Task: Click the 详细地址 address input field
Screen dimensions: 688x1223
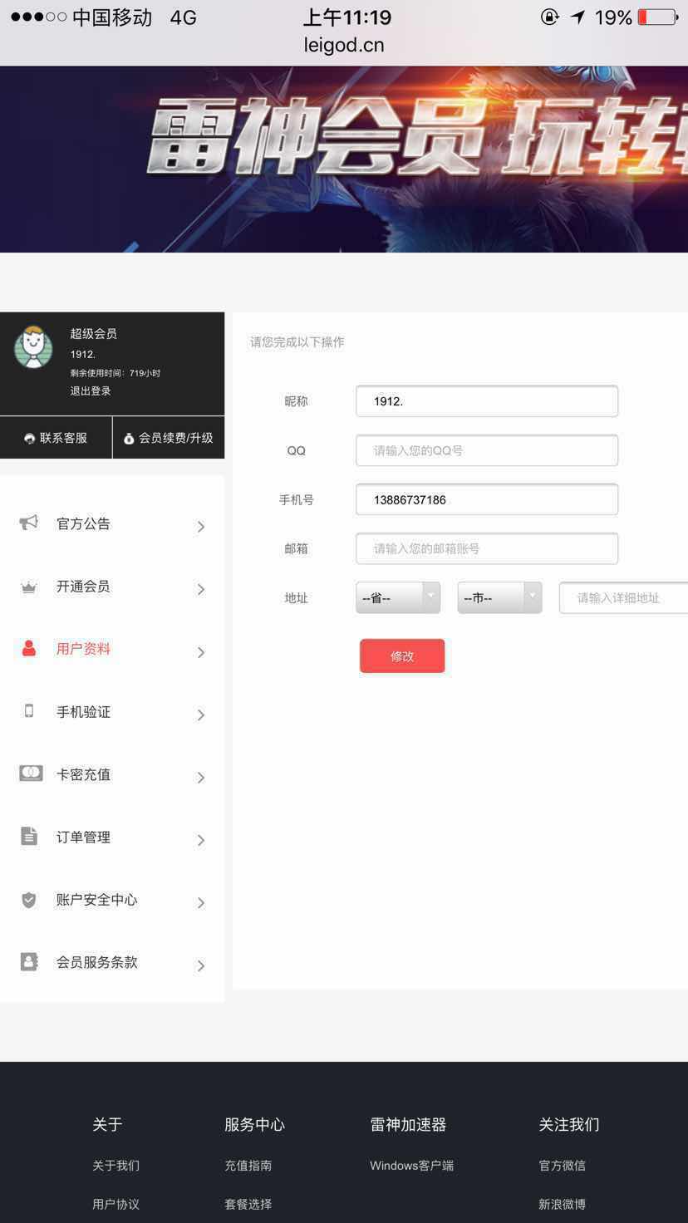Action: click(623, 598)
